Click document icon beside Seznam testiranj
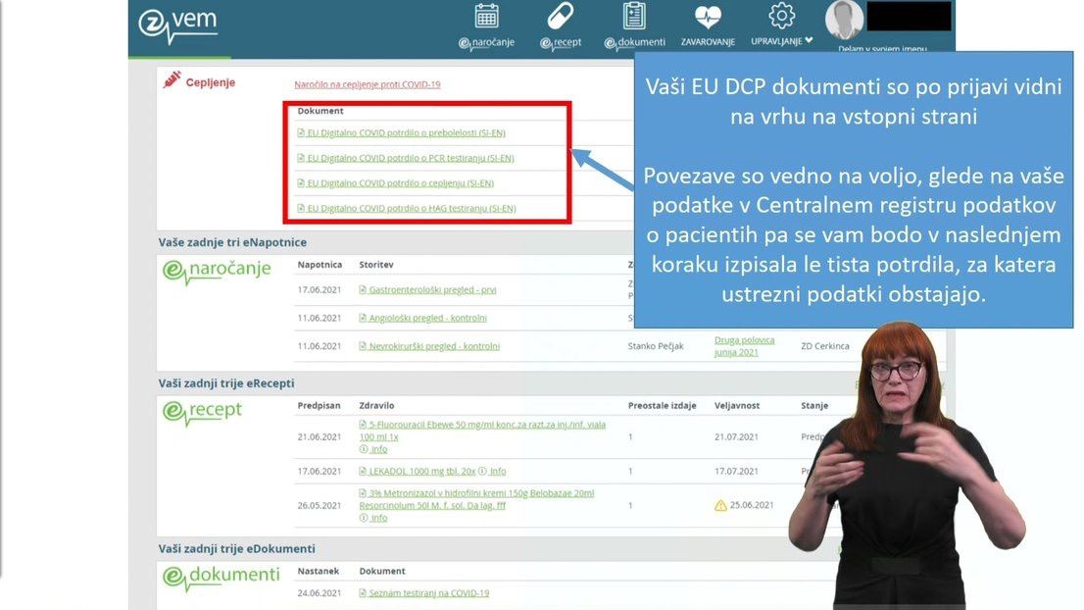 click(x=363, y=593)
